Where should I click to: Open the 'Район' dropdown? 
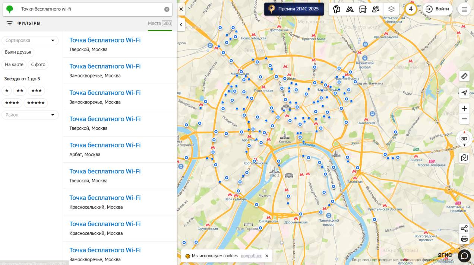click(x=30, y=115)
